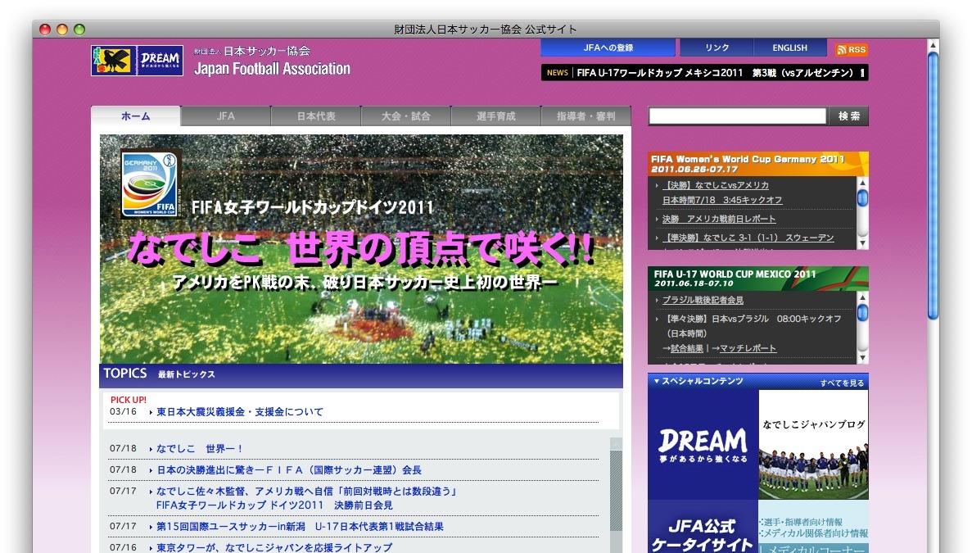The width and height of the screenshot is (972, 553).
Task: Click the topics list scrollbar thumb
Action: 616,490
